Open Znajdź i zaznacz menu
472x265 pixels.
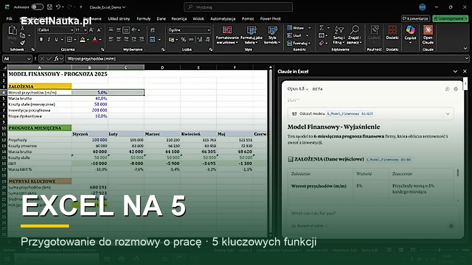click(x=354, y=35)
